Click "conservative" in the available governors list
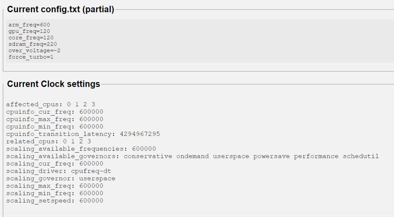The height and width of the screenshot is (217, 394). pos(148,156)
